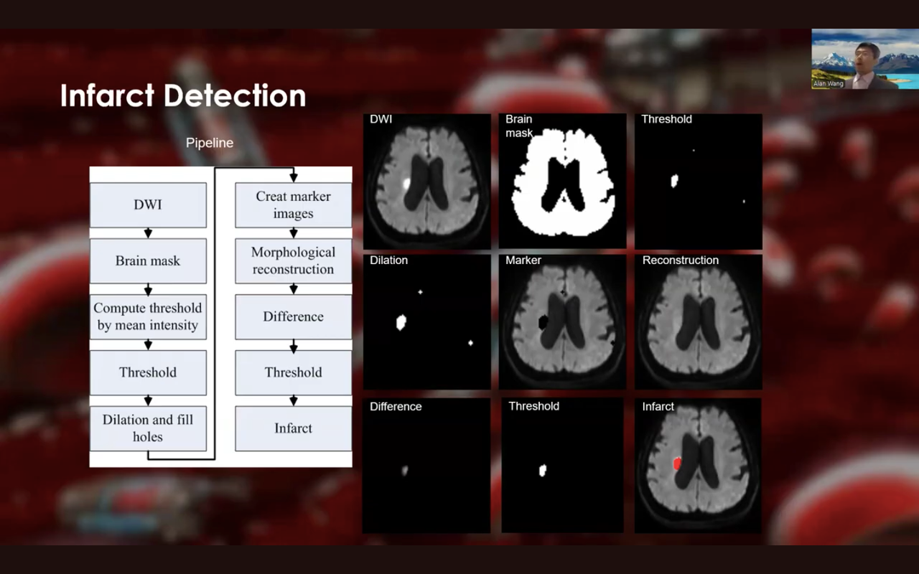This screenshot has height=574, width=919.
Task: Select the top-row Threshold image
Action: pyautogui.click(x=699, y=182)
